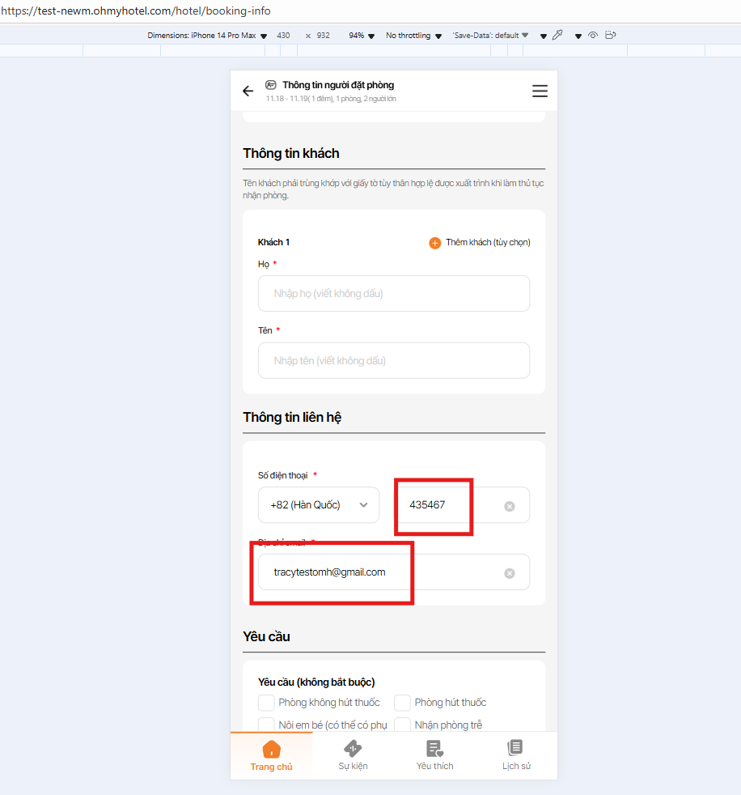The image size is (741, 795).
Task: Click the Yêu cầu (không bắt buộc) label
Action: (316, 682)
